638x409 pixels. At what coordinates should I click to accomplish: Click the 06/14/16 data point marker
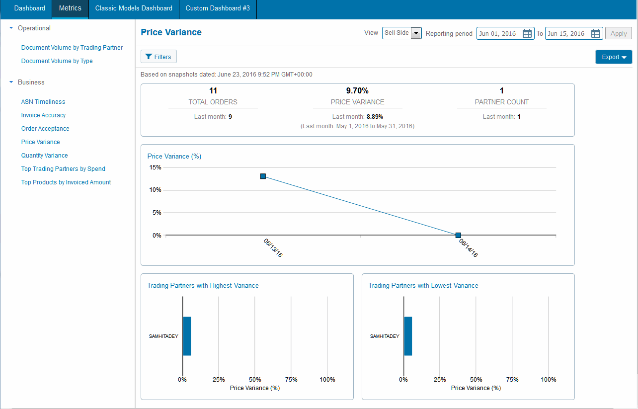(458, 235)
